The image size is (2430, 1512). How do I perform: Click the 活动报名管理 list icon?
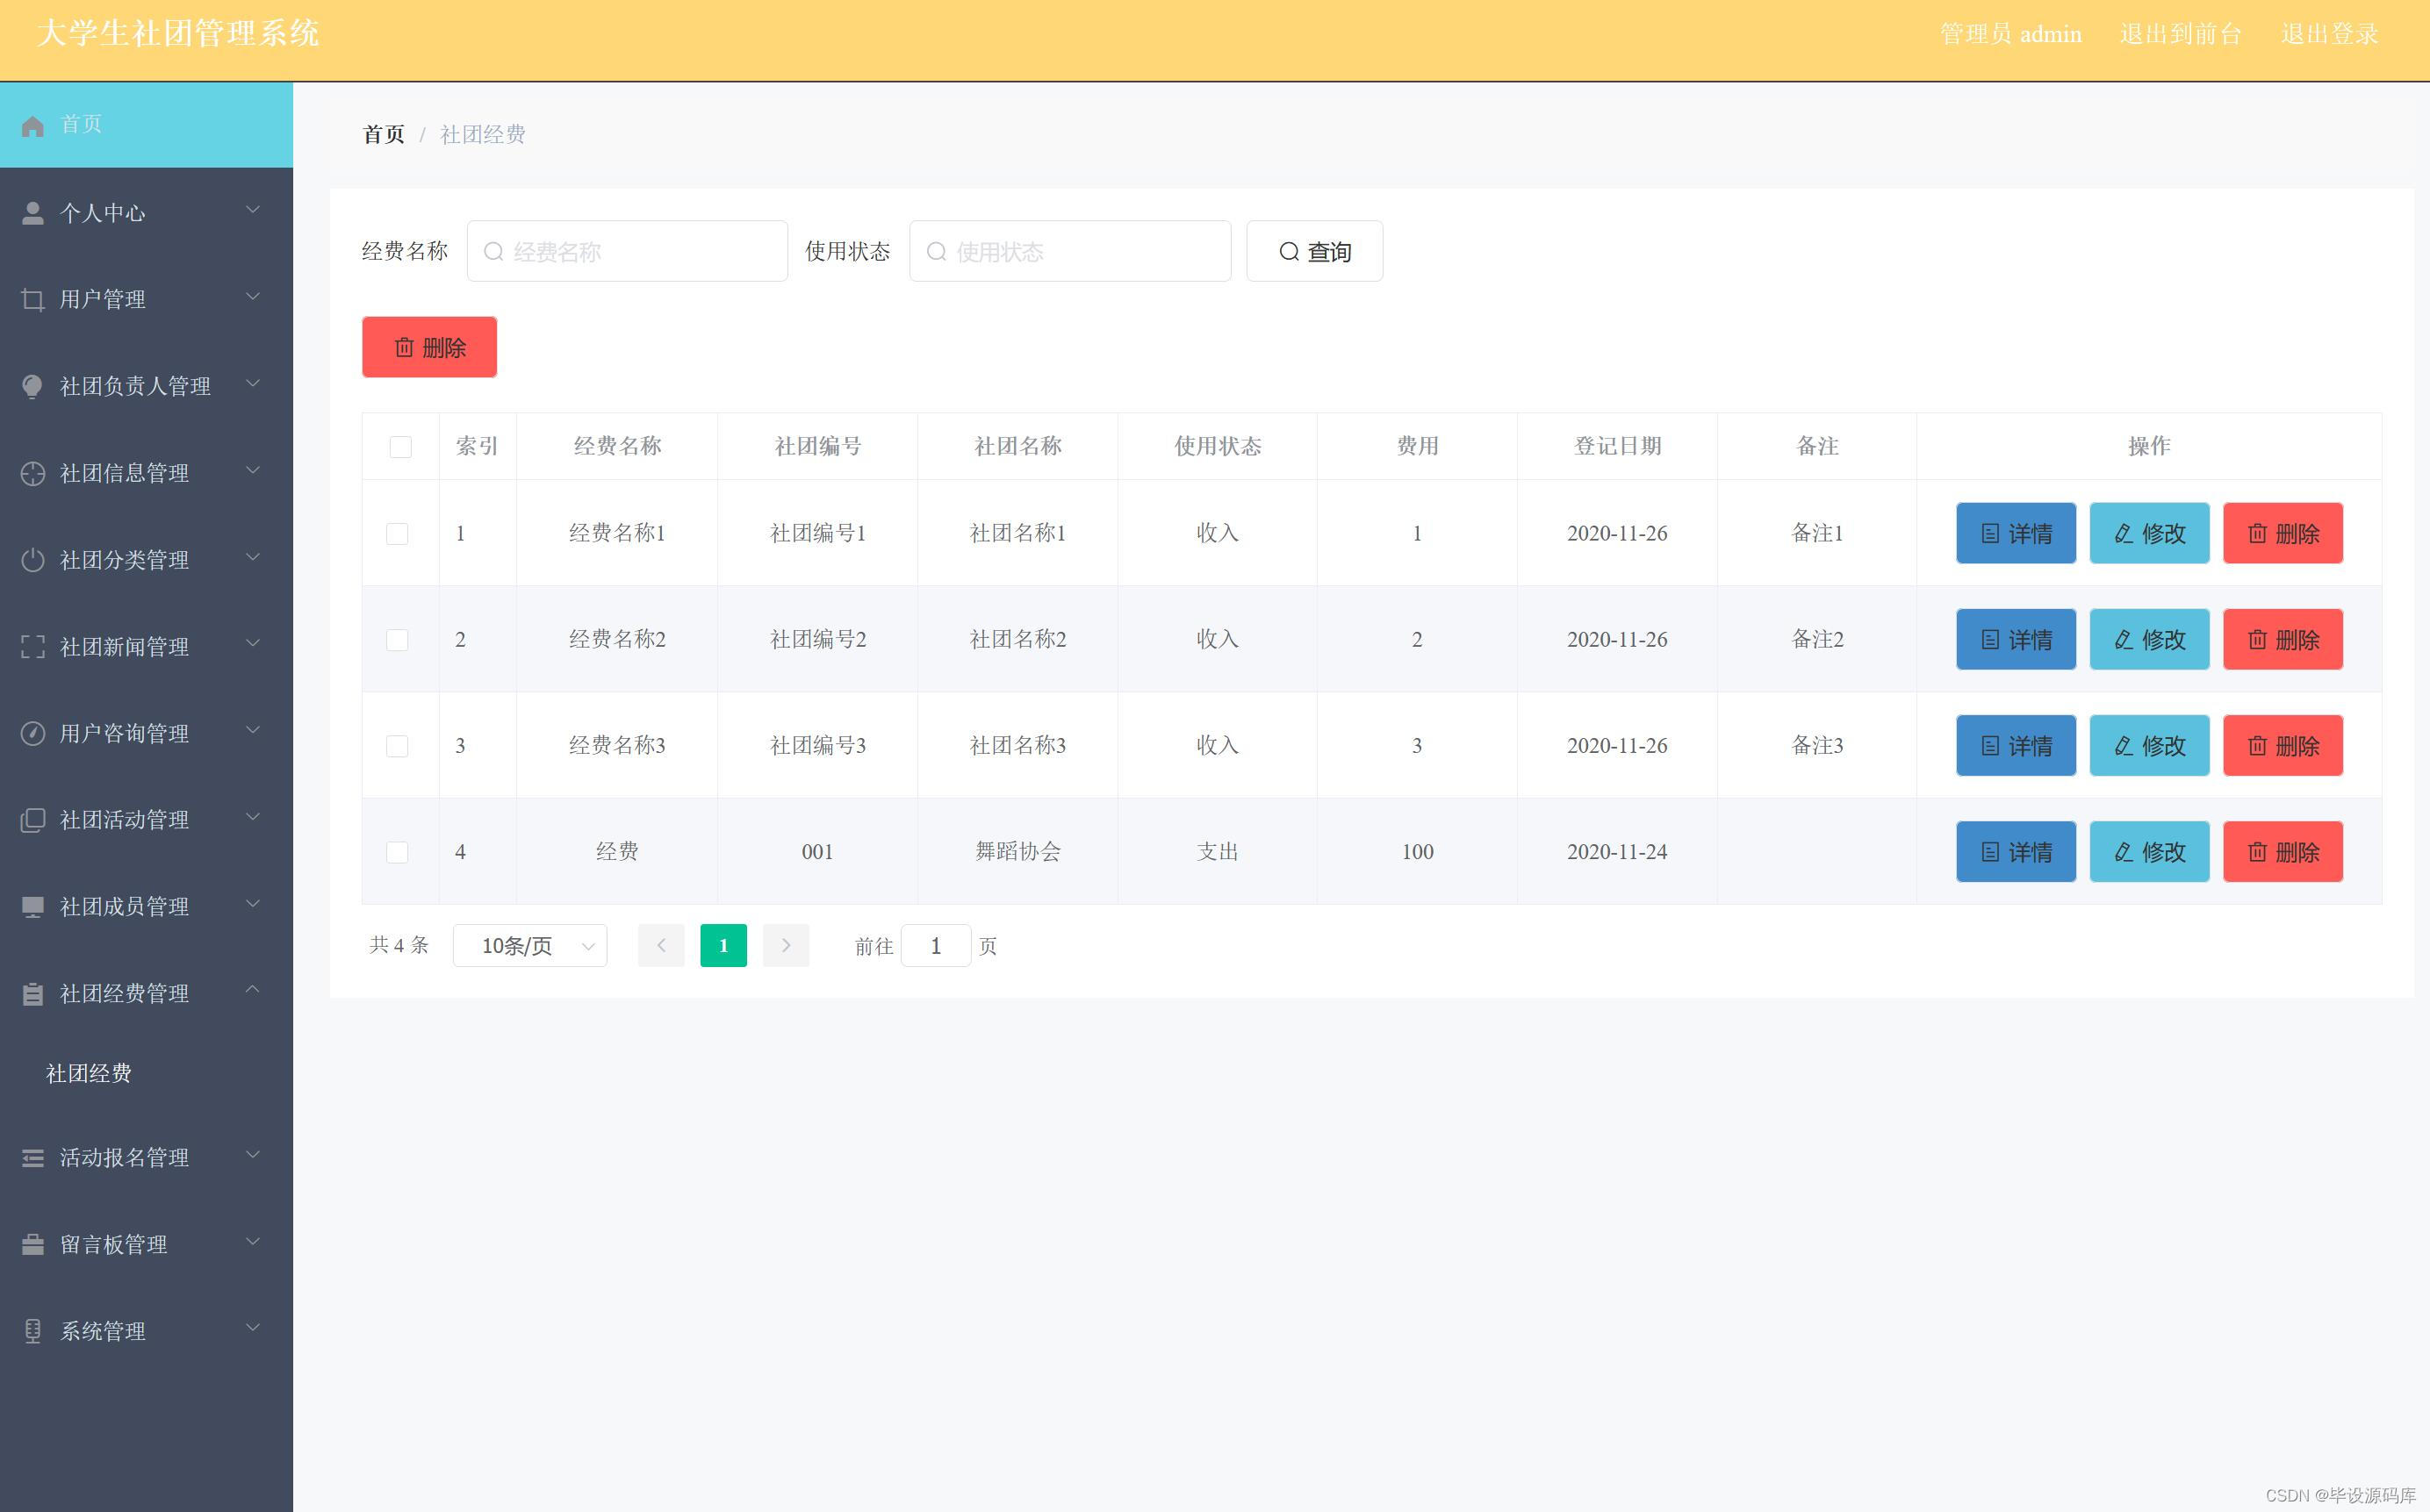(x=33, y=1158)
